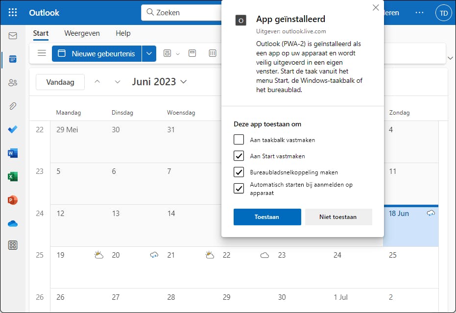Open the 'Juni 2023' month picker

[x=159, y=82]
